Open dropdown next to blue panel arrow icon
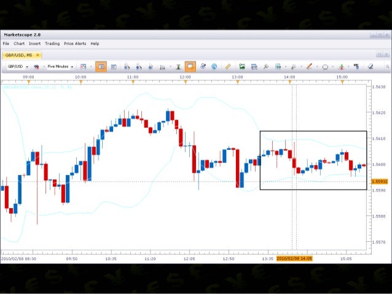 tap(286, 67)
